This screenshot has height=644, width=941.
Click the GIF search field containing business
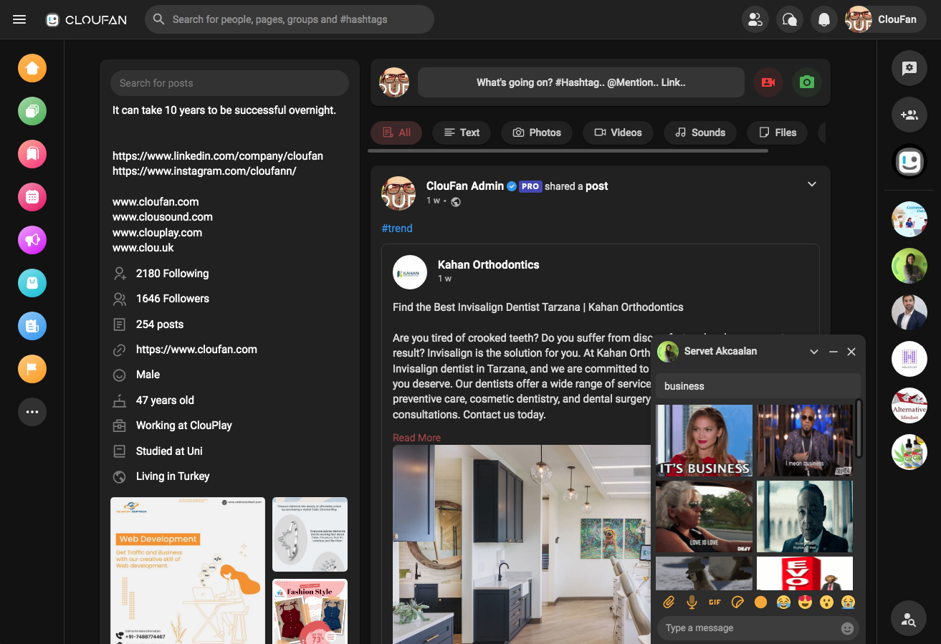pos(758,386)
